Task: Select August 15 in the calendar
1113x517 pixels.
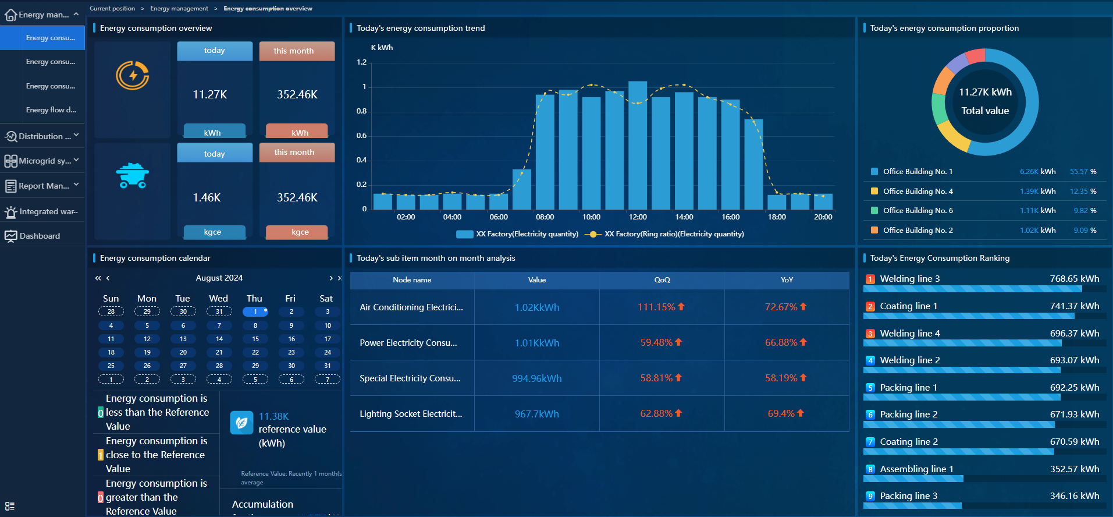Action: (x=255, y=339)
